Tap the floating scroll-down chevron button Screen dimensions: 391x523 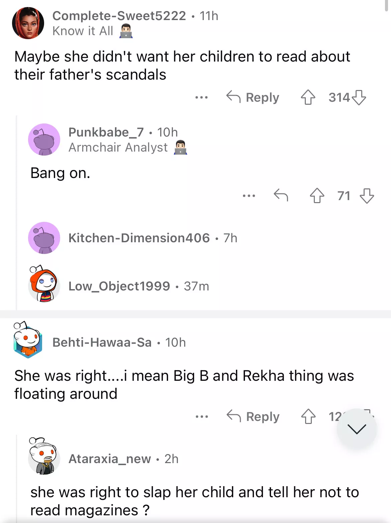coord(357,428)
